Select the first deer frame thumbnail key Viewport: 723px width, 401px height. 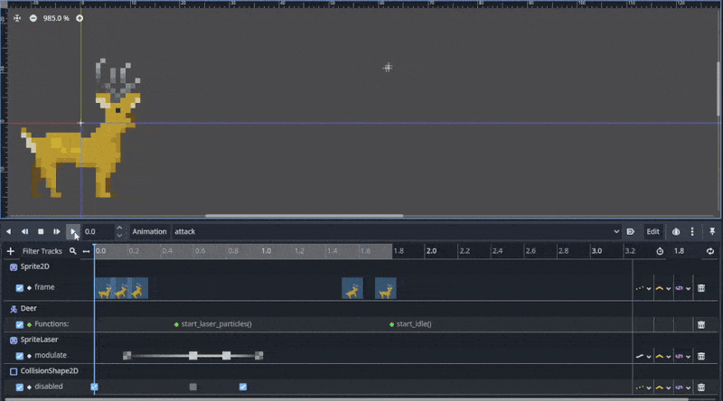coord(105,288)
